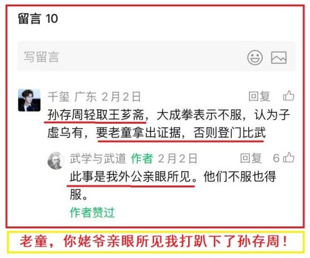
Task: Select the username 千玺
Action: coord(59,97)
